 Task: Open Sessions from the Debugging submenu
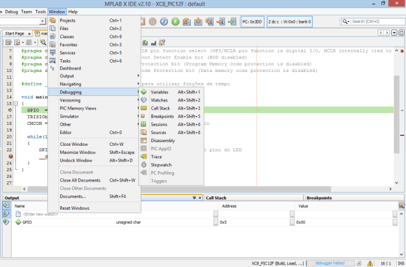(x=172, y=124)
